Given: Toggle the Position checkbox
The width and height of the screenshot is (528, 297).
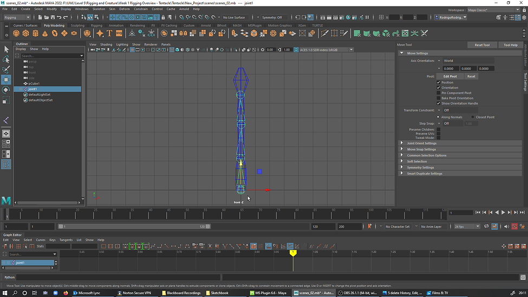Looking at the screenshot, I should [439, 82].
